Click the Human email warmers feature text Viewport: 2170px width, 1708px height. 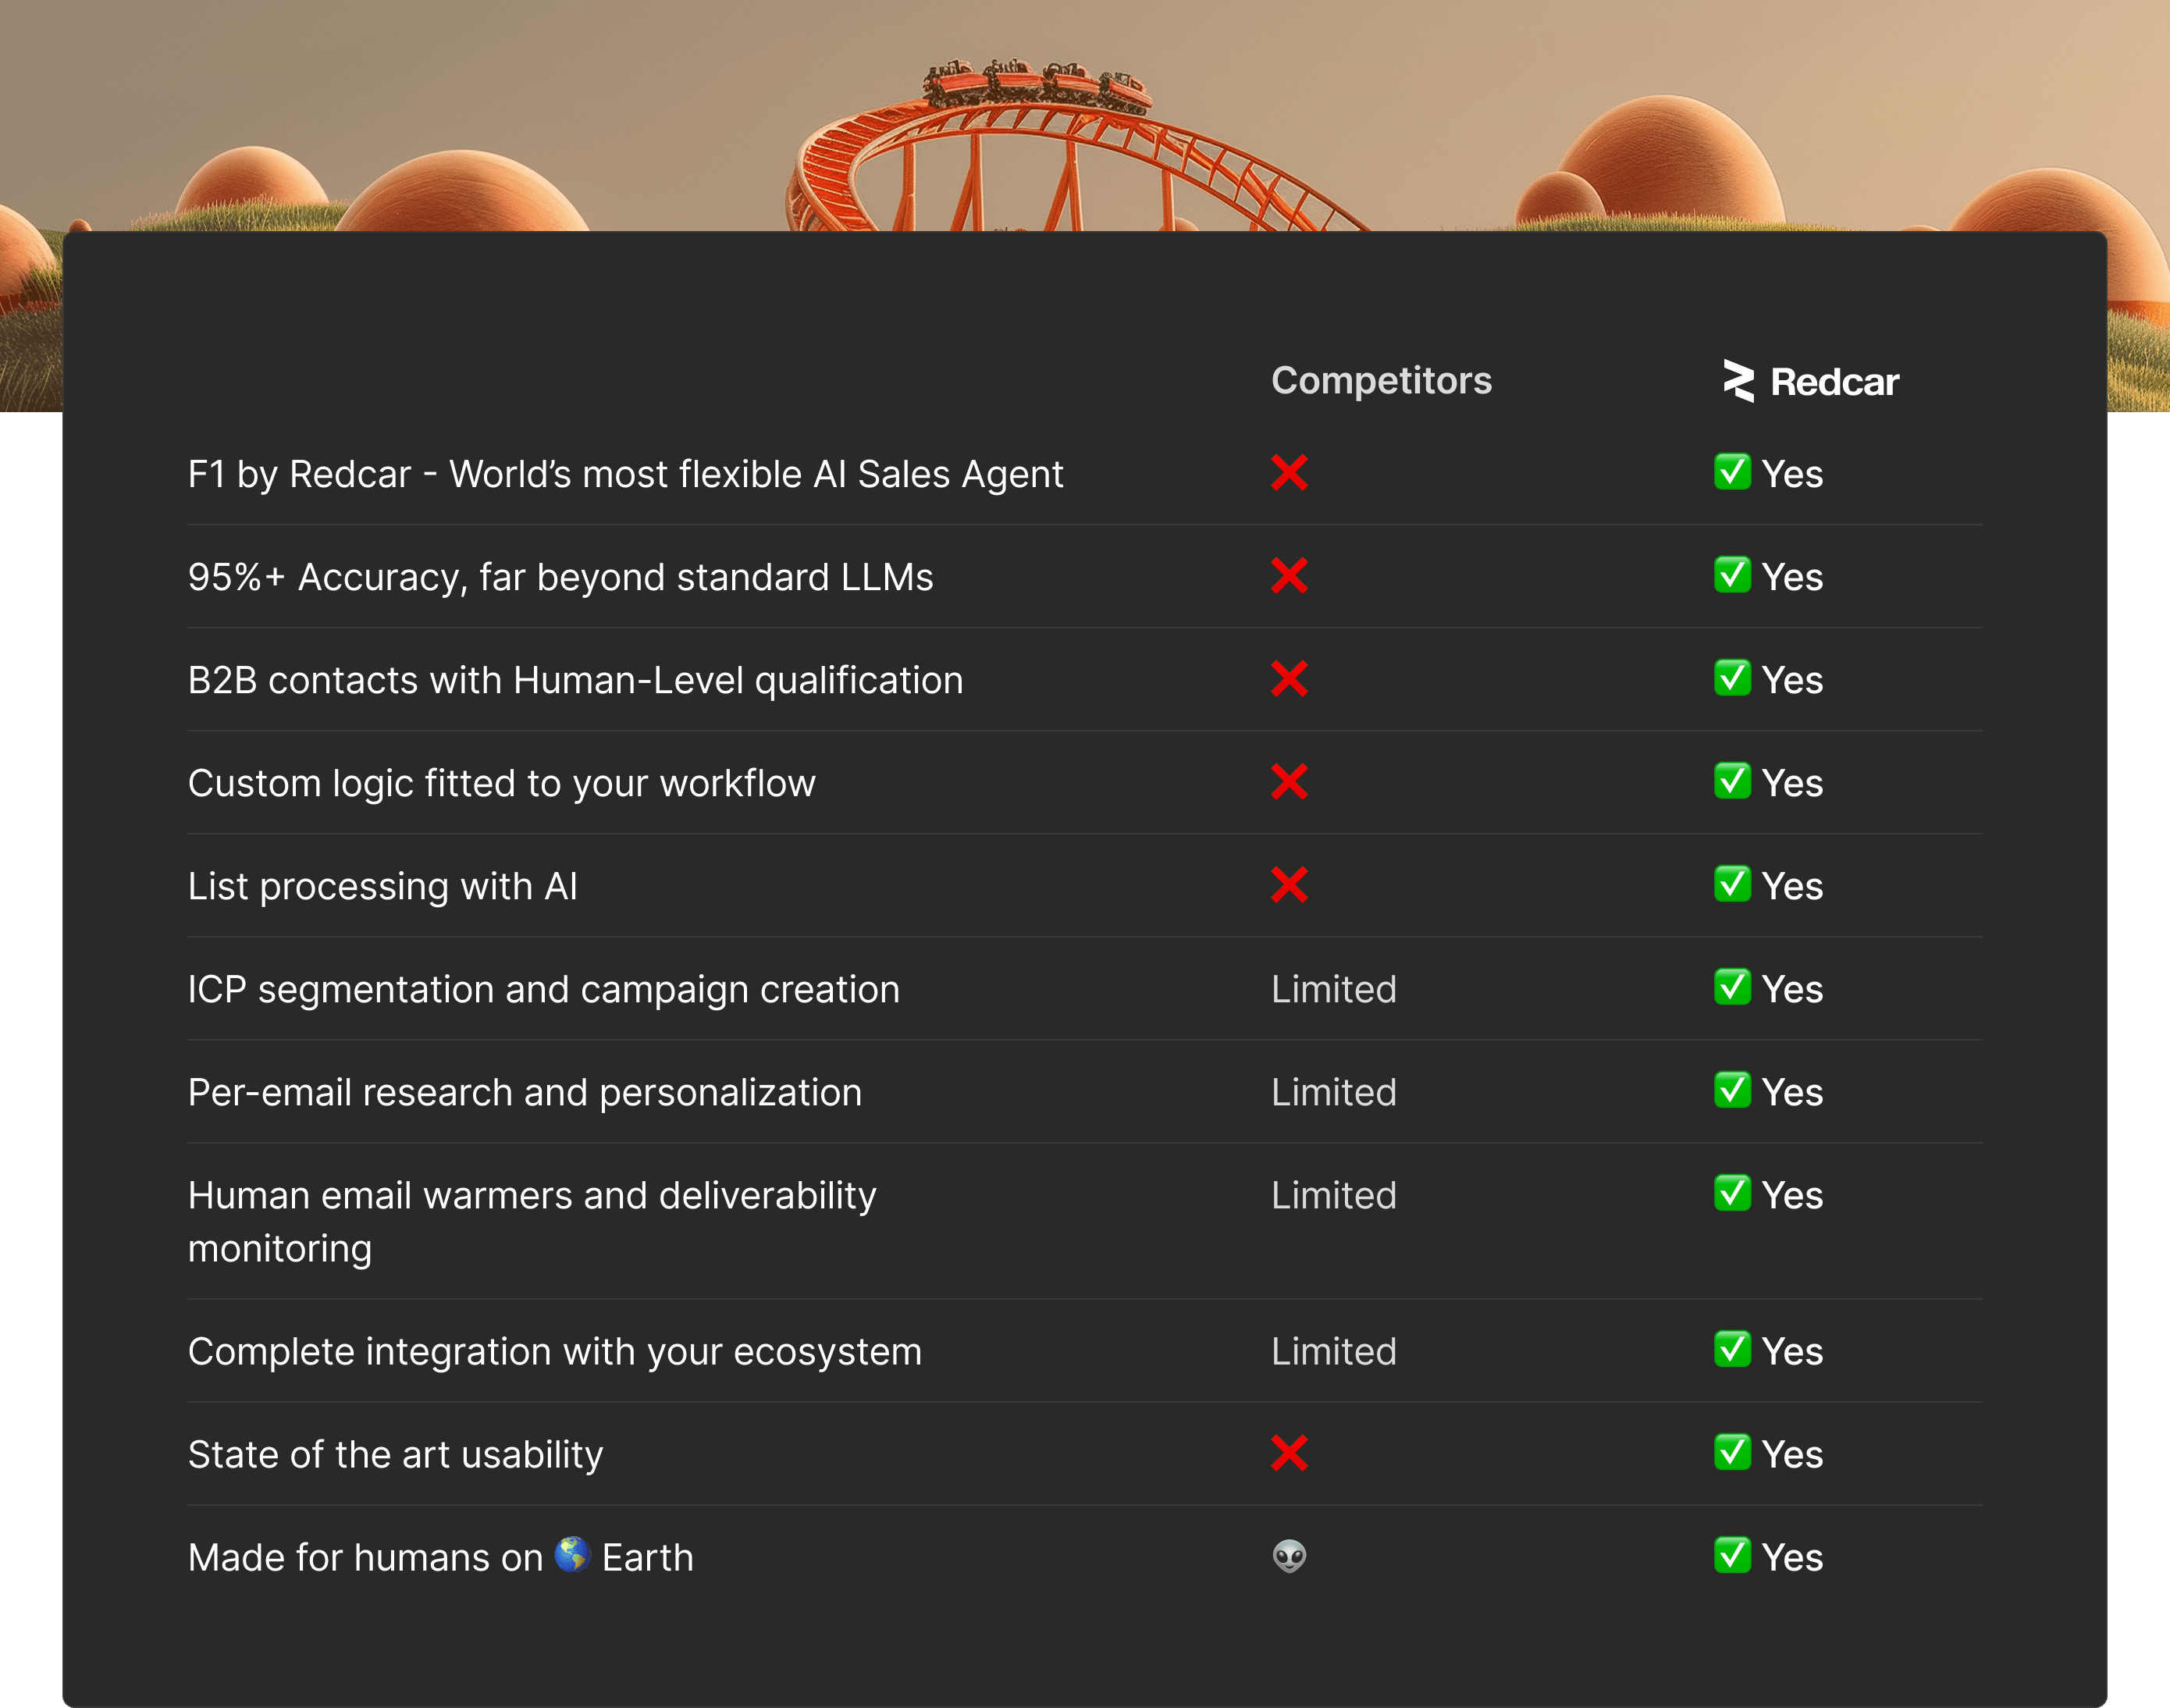point(531,1221)
